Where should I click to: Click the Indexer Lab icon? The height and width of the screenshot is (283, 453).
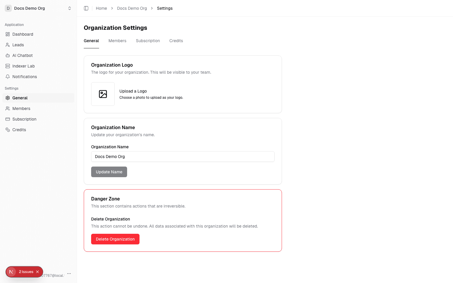pos(8,66)
